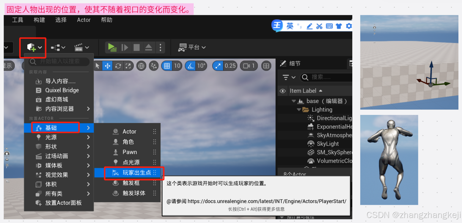Open the 内容浏览器 (Content Browser)
Viewport: 462px width, 223px height.
[x=59, y=109]
